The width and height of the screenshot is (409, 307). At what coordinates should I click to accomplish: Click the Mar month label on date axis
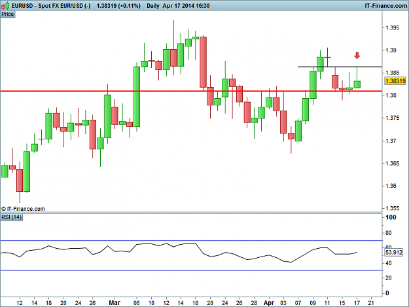[115, 303]
